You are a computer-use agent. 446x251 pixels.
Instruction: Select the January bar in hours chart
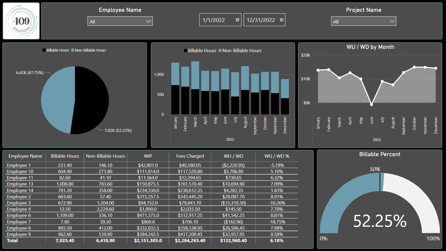pyautogui.click(x=175, y=89)
